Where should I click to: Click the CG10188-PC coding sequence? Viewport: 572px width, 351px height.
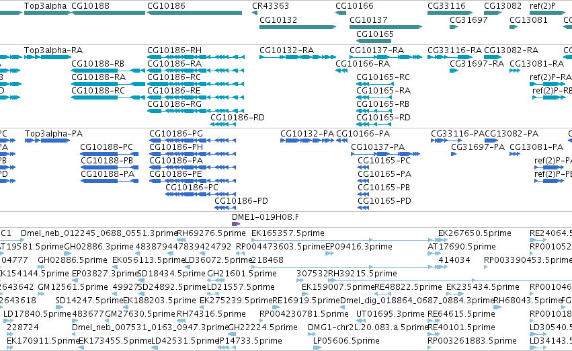[x=110, y=154]
